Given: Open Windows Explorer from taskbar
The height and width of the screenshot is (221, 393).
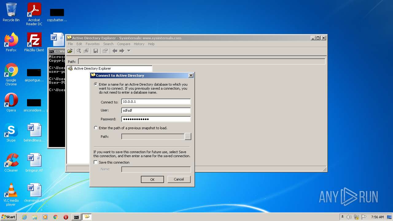Looking at the screenshot, I should click(35, 217).
